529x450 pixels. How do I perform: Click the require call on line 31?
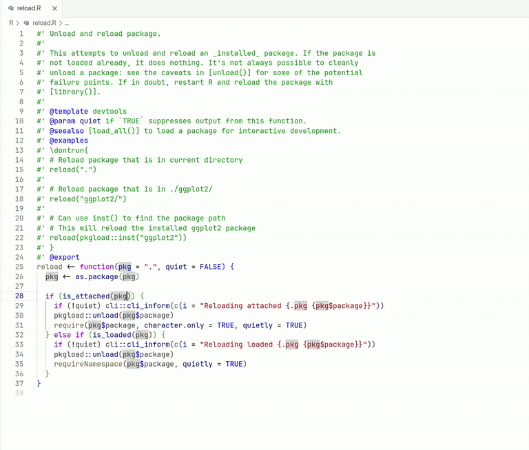69,325
